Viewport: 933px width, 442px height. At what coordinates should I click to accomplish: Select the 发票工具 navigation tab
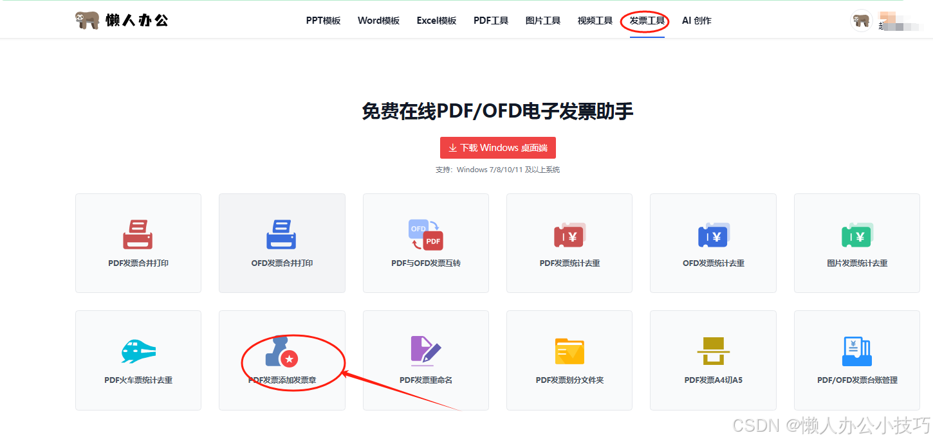(x=647, y=21)
